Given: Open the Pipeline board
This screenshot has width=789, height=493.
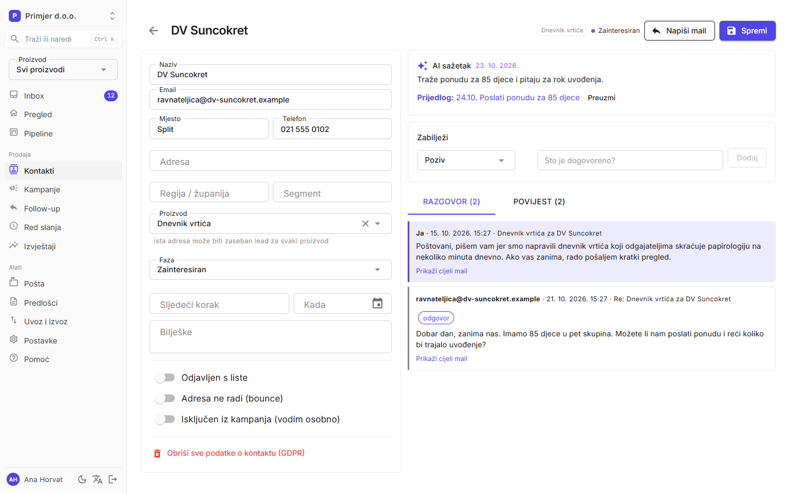Looking at the screenshot, I should 64,134.
